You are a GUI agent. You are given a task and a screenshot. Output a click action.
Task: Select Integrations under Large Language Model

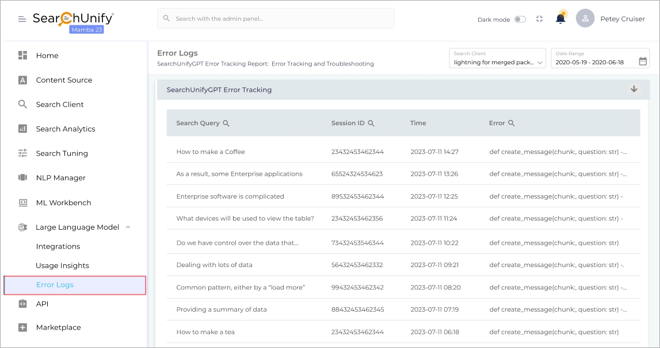[58, 246]
